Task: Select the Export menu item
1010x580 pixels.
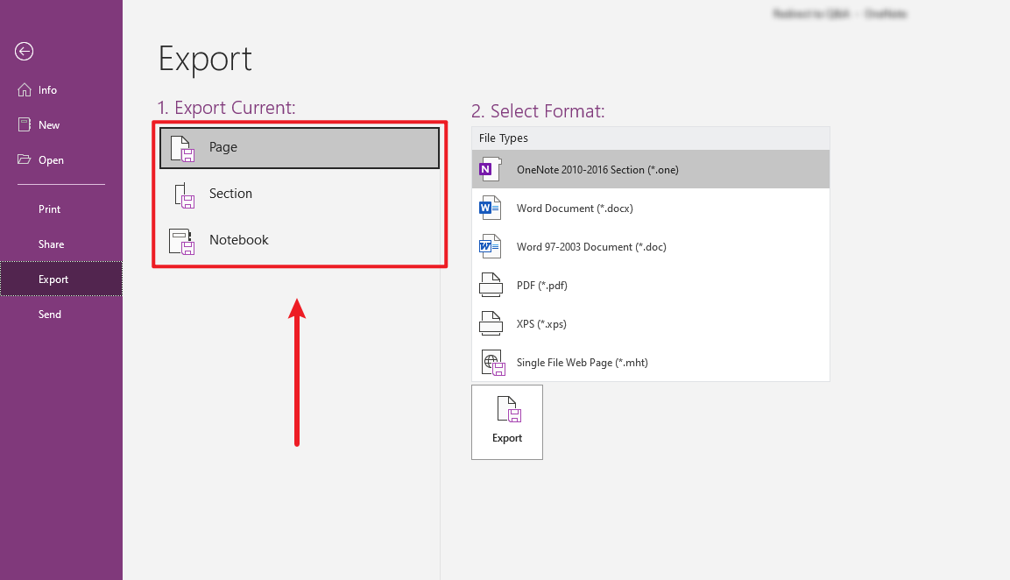Action: click(x=61, y=279)
